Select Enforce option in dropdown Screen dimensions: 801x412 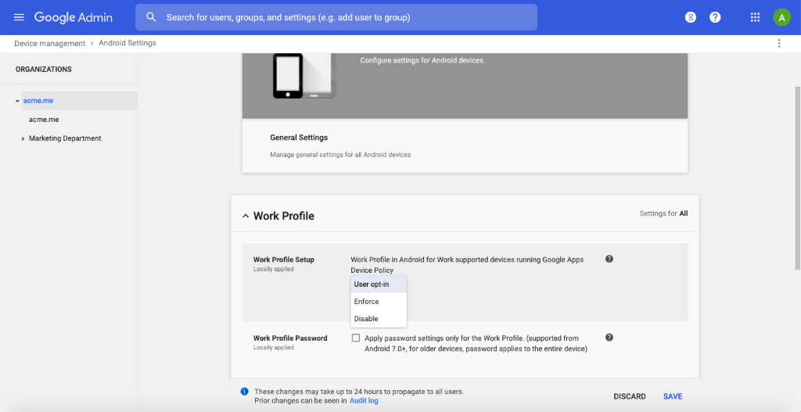379,302
